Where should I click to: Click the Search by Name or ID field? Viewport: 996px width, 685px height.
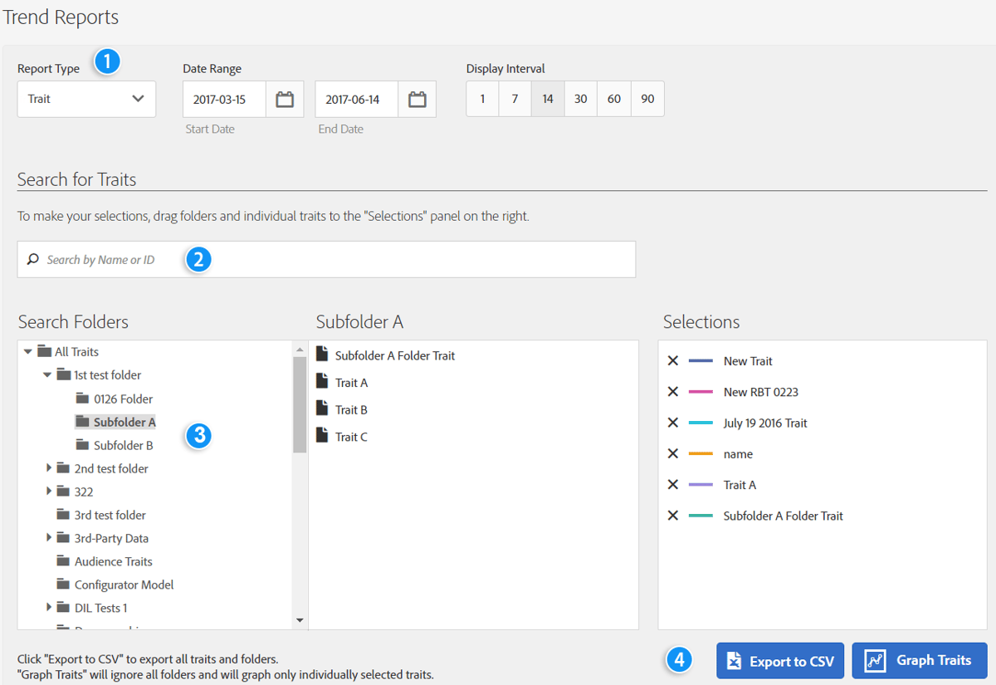(124, 259)
